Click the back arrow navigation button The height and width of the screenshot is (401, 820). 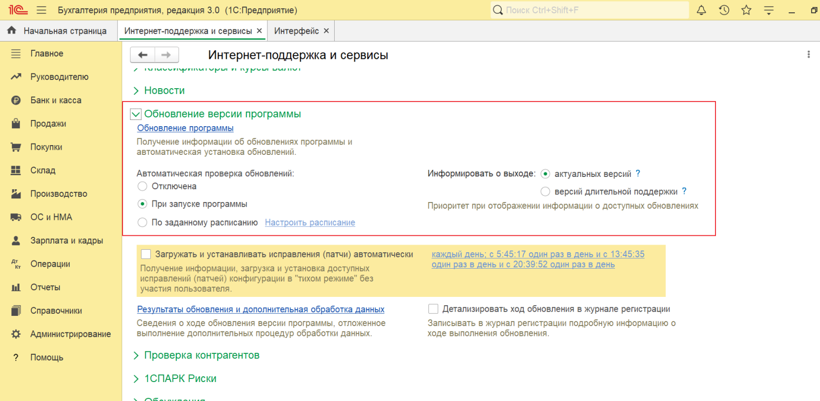[x=142, y=55]
